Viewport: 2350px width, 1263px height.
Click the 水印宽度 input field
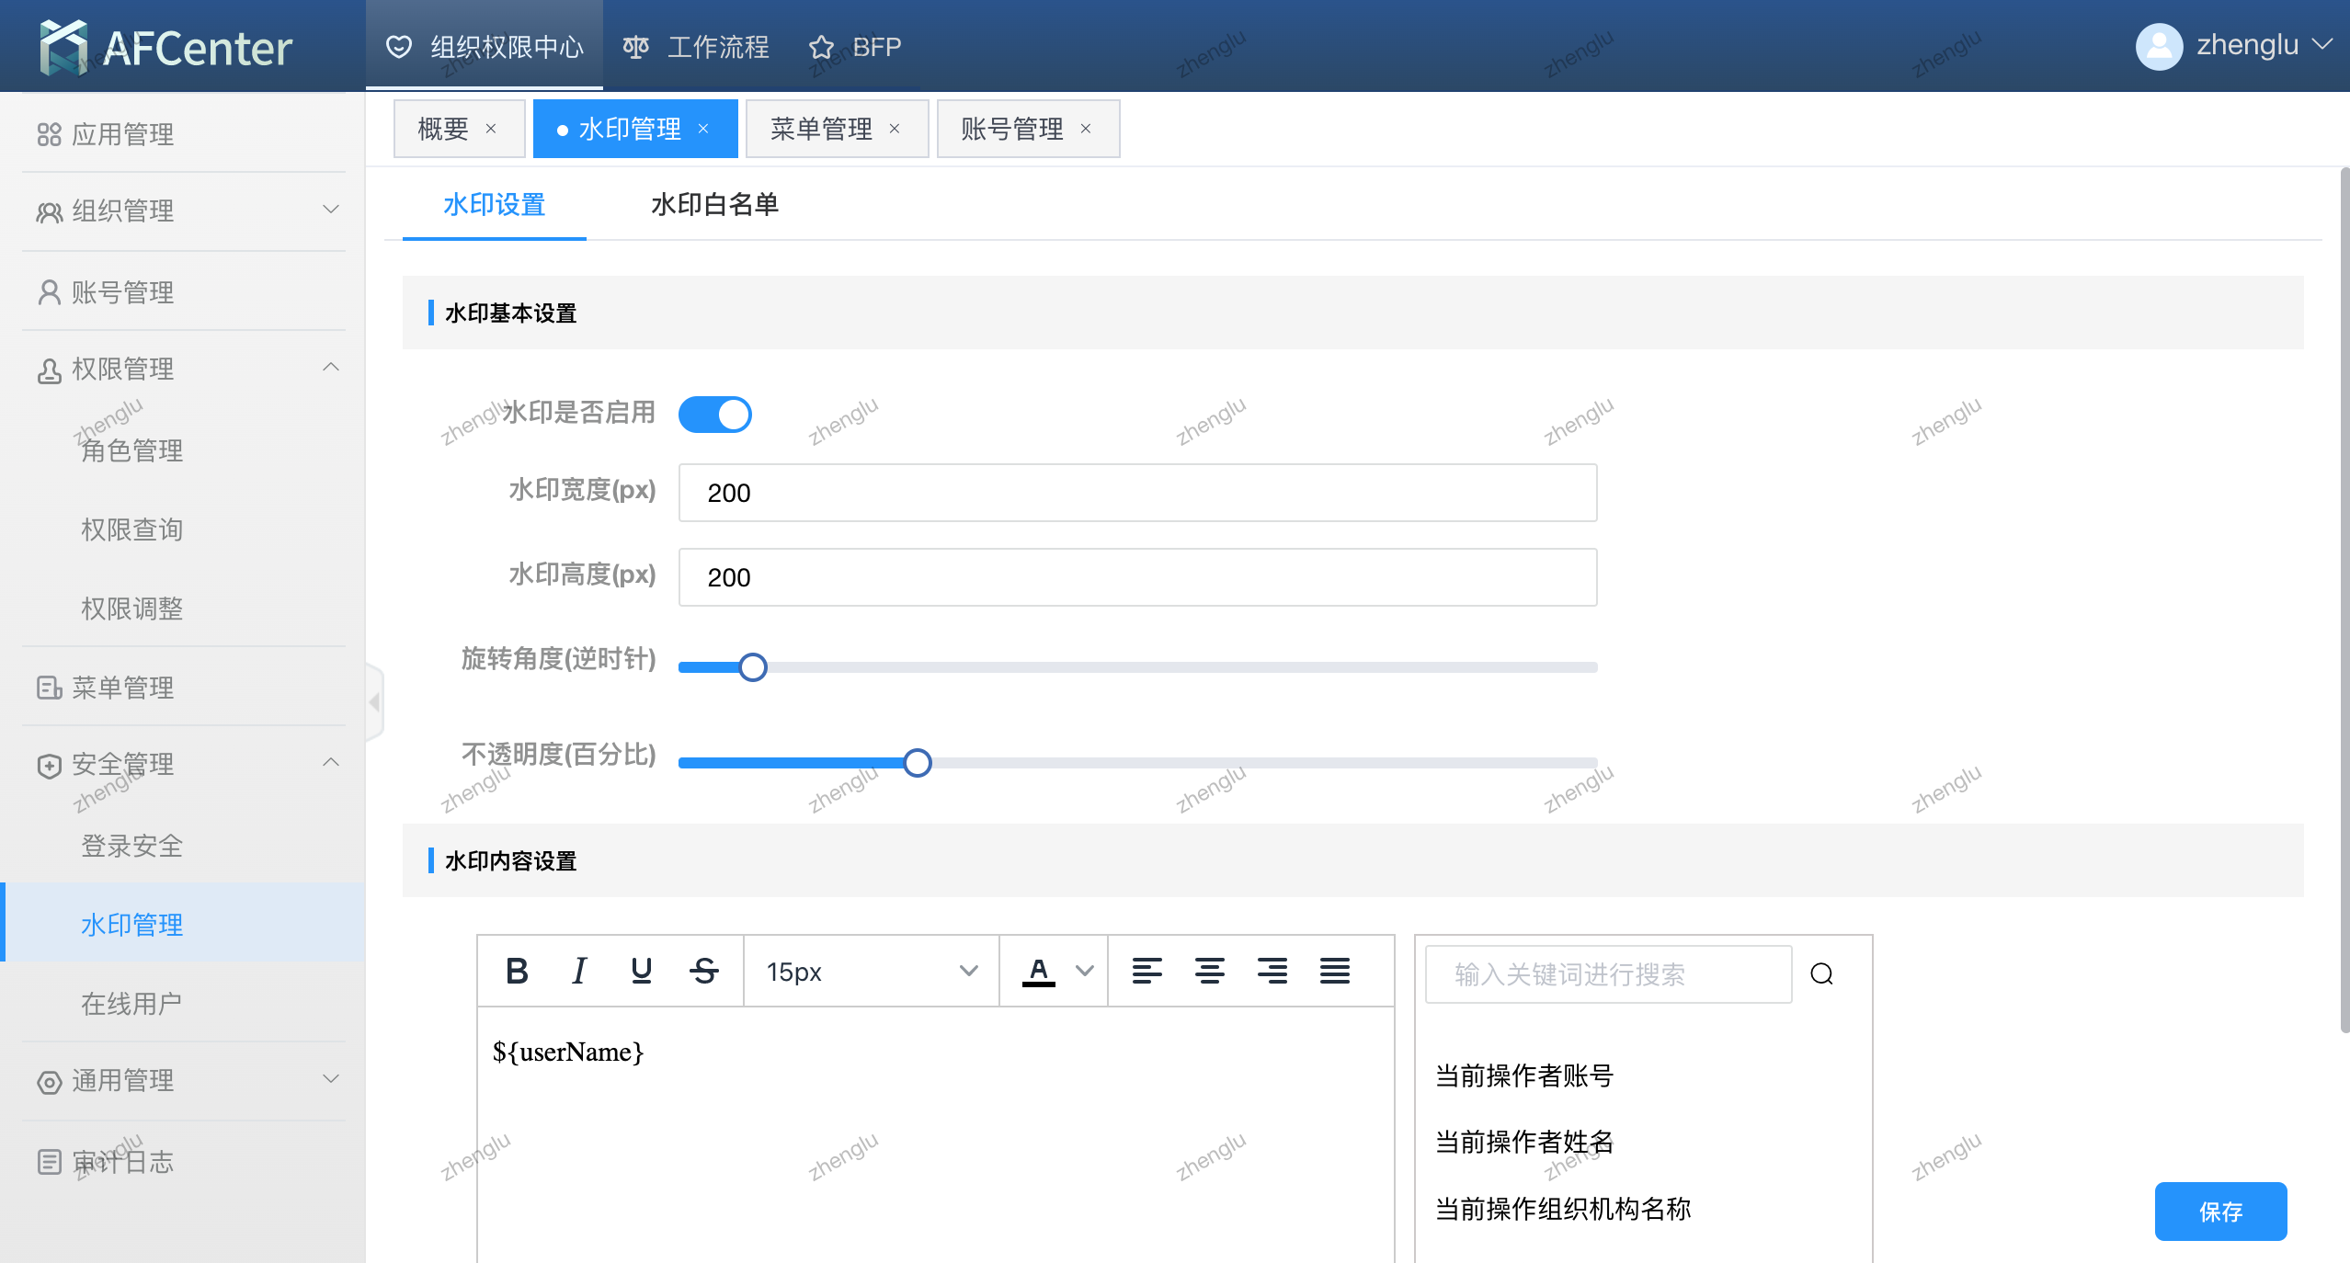[1136, 493]
